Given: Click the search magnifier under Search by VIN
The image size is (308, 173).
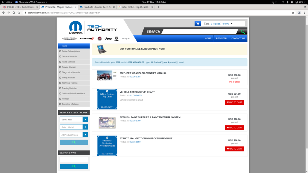Looking at the screenshot, I should 74,166.
